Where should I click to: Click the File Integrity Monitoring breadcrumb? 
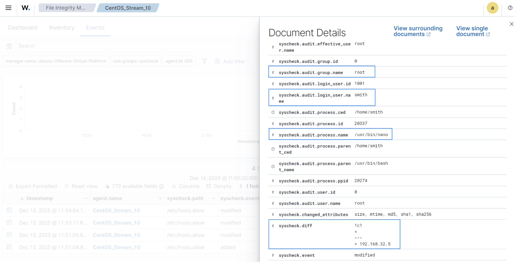click(x=66, y=8)
